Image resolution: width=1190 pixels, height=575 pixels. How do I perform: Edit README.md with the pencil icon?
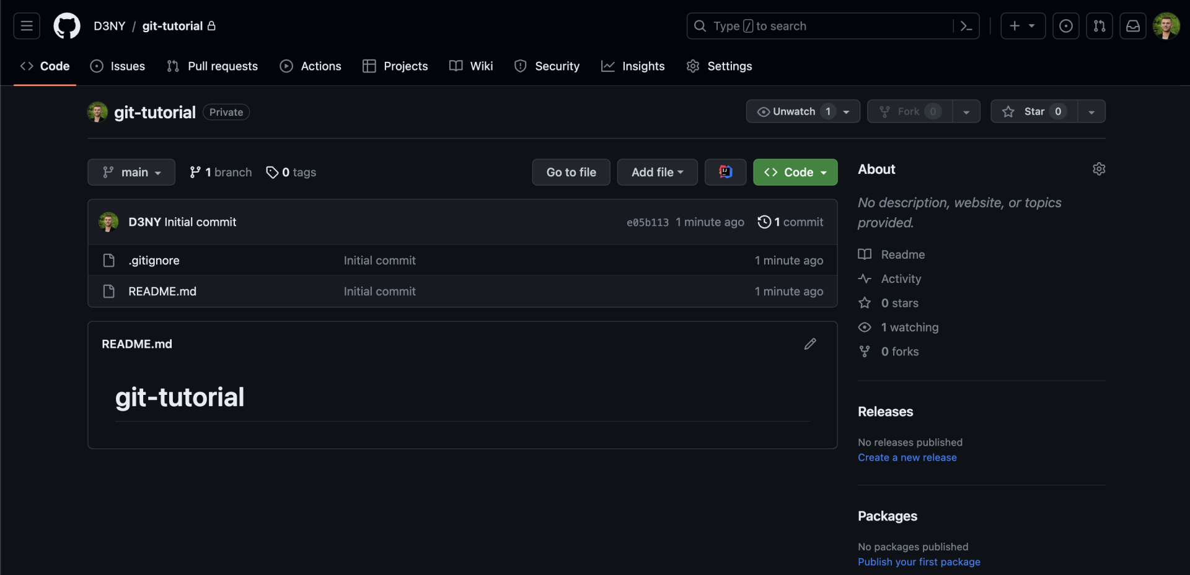pyautogui.click(x=810, y=344)
